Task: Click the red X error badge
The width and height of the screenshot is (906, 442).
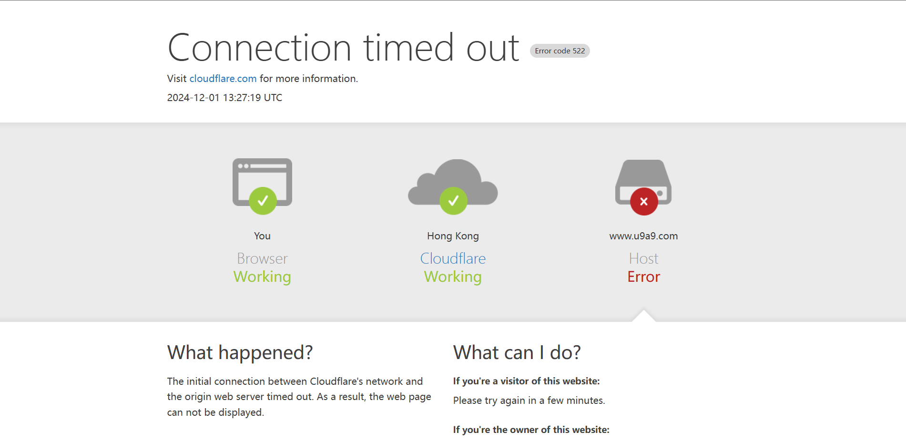Action: pyautogui.click(x=644, y=202)
